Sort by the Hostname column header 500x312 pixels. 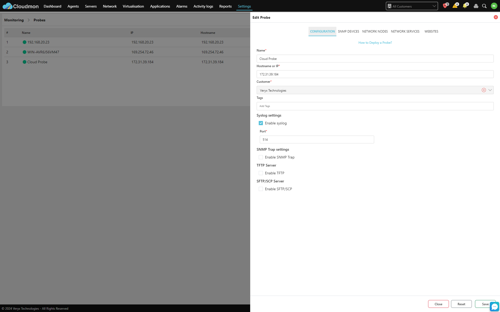pyautogui.click(x=208, y=33)
